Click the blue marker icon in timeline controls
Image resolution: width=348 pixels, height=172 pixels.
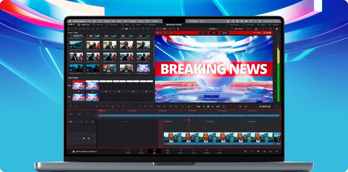coord(87,122)
